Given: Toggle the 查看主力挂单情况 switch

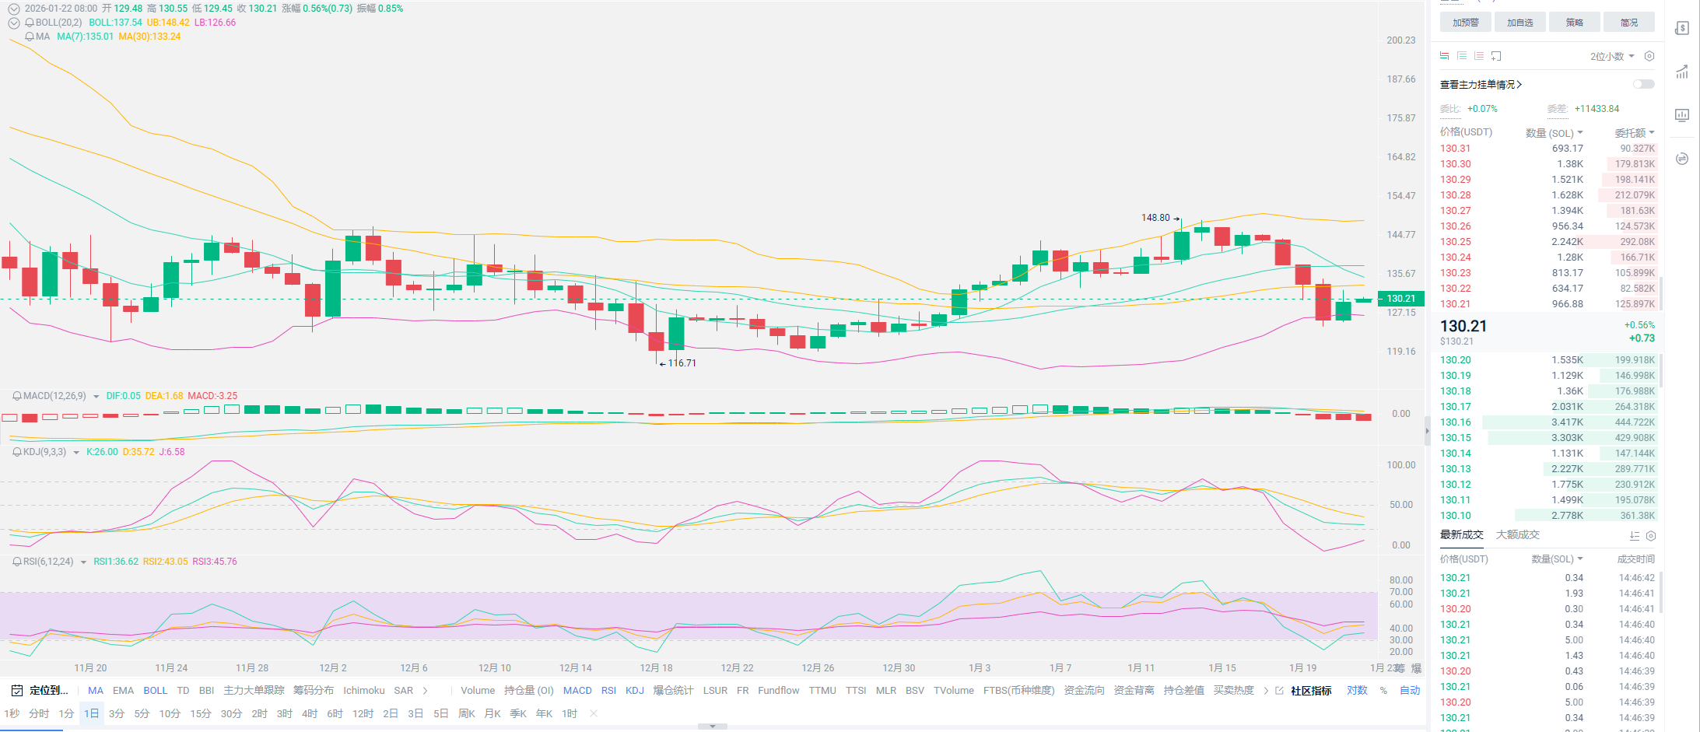Looking at the screenshot, I should pyautogui.click(x=1643, y=84).
